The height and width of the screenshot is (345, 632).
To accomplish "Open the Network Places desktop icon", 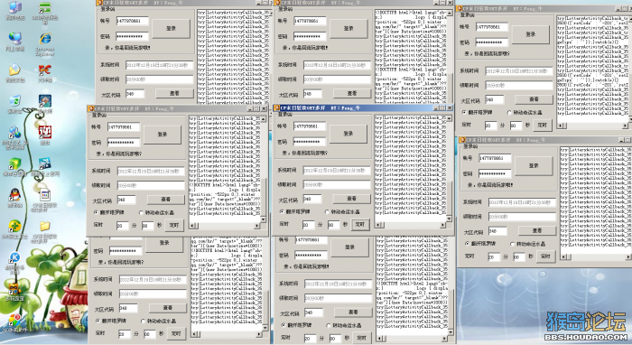I will (x=15, y=40).
